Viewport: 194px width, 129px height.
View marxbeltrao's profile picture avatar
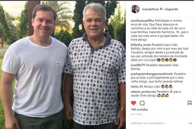coord(135,9)
